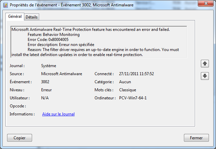Select the Général tab
Image resolution: width=216 pixels, height=149 pixels.
click(15, 16)
